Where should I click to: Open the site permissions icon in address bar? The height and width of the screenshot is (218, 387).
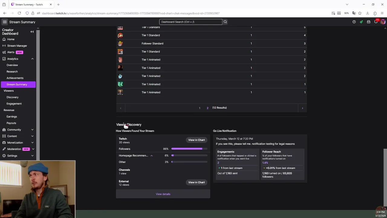38,13
